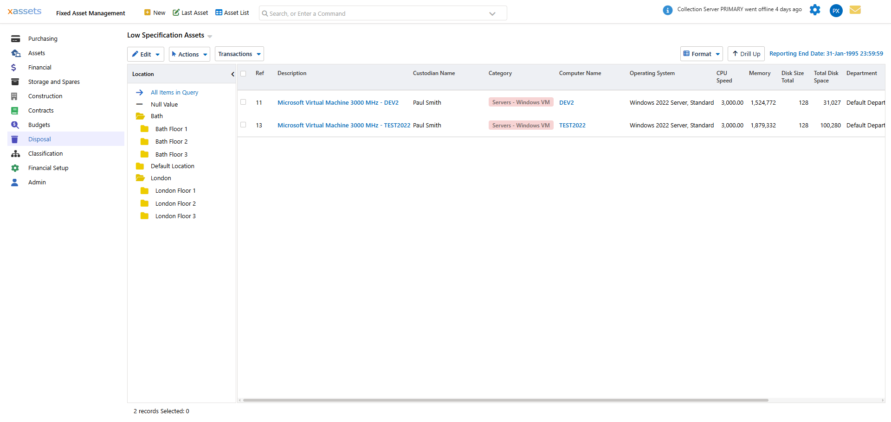Screen dimensions: 891x422
Task: Click the search or command input field
Action: pos(376,13)
